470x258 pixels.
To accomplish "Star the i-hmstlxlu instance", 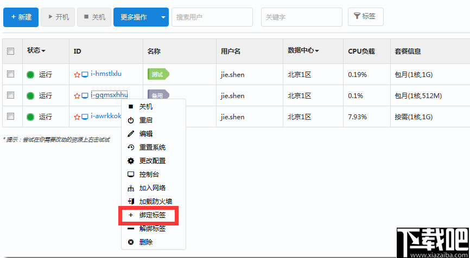I will pyautogui.click(x=77, y=74).
